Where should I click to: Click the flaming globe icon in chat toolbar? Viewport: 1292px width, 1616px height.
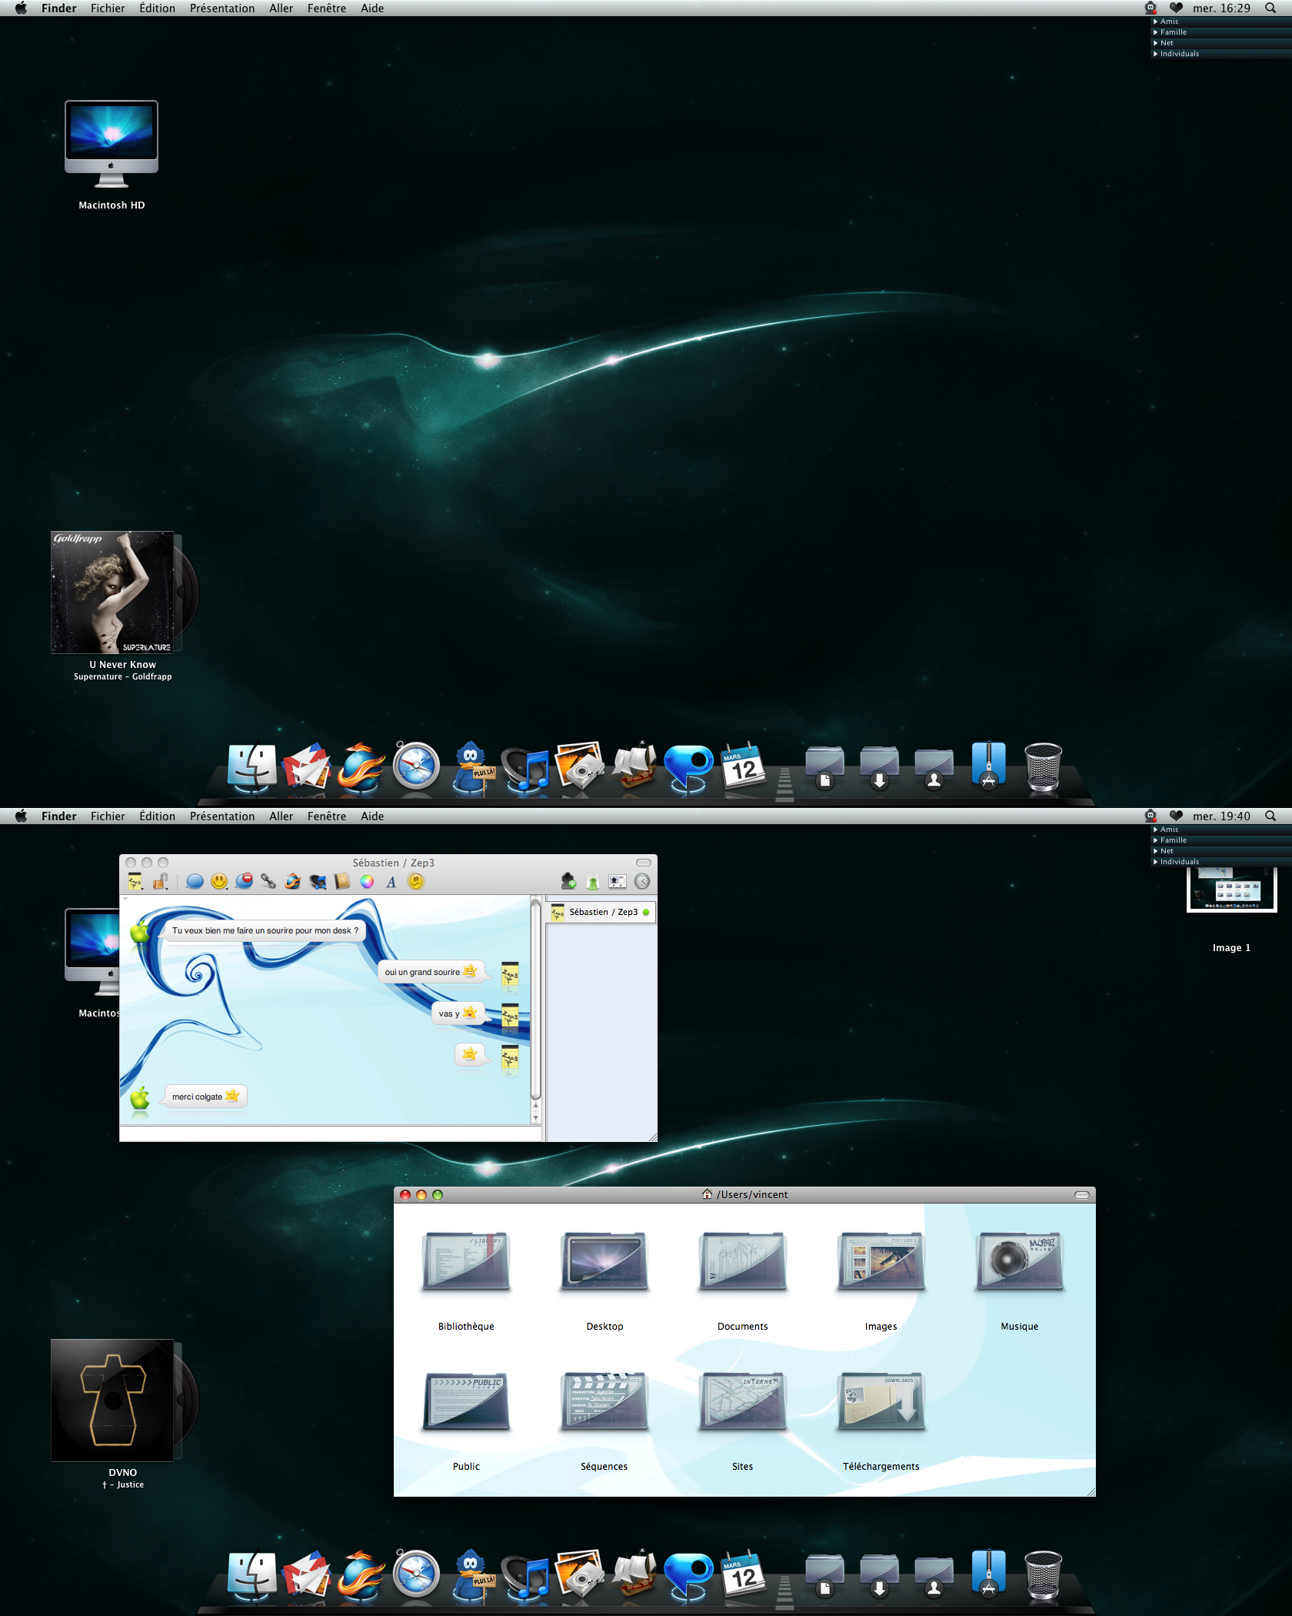pyautogui.click(x=293, y=882)
